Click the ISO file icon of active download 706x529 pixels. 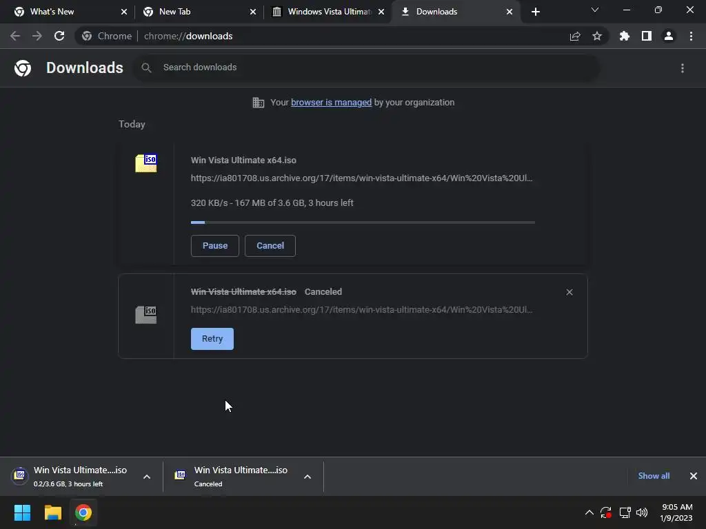click(146, 163)
